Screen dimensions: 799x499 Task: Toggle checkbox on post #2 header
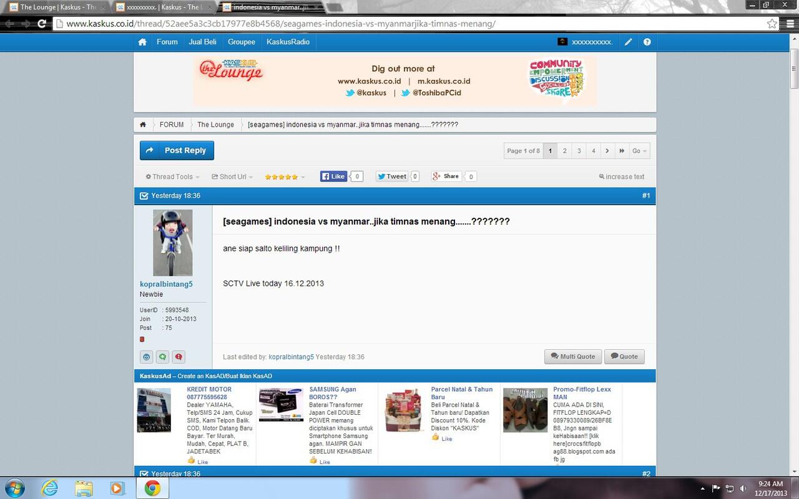click(144, 474)
